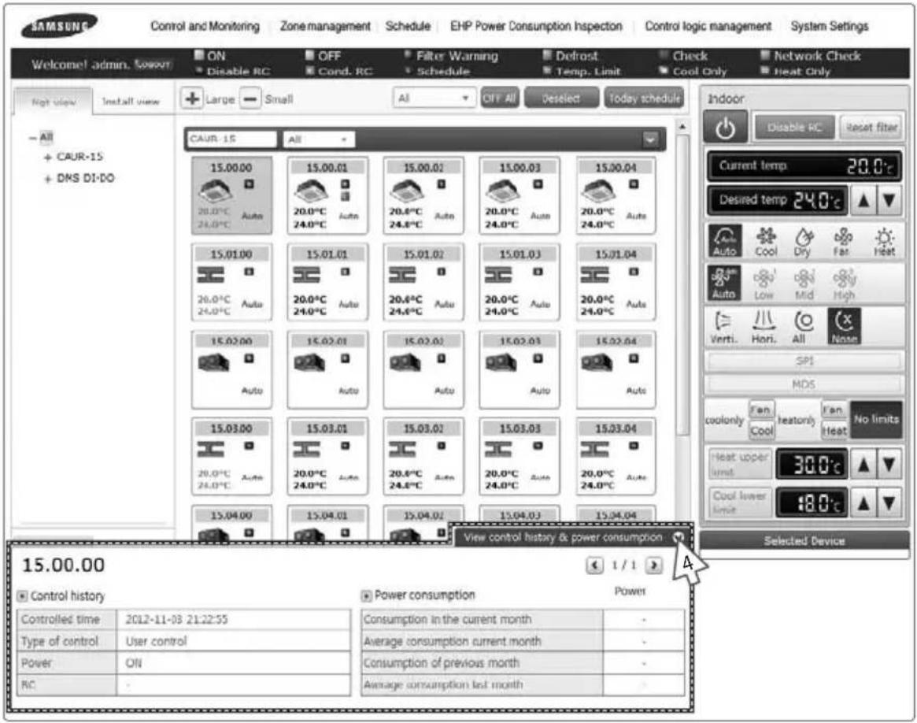Lower cool lower limit arrow
This screenshot has width=917, height=723.
tap(889, 503)
